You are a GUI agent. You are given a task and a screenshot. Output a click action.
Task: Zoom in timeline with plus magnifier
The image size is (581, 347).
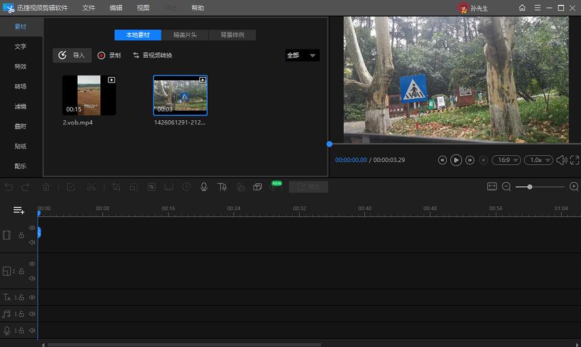pos(574,187)
